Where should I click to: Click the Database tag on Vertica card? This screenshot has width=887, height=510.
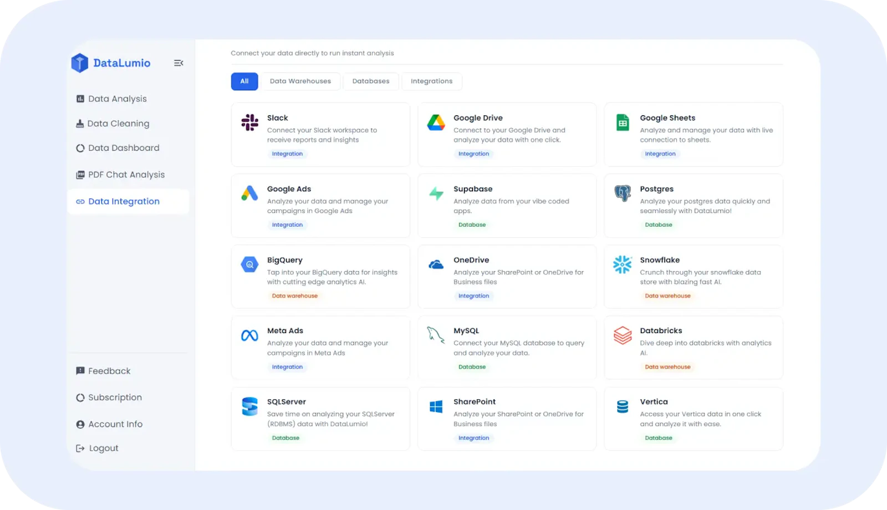tap(659, 438)
